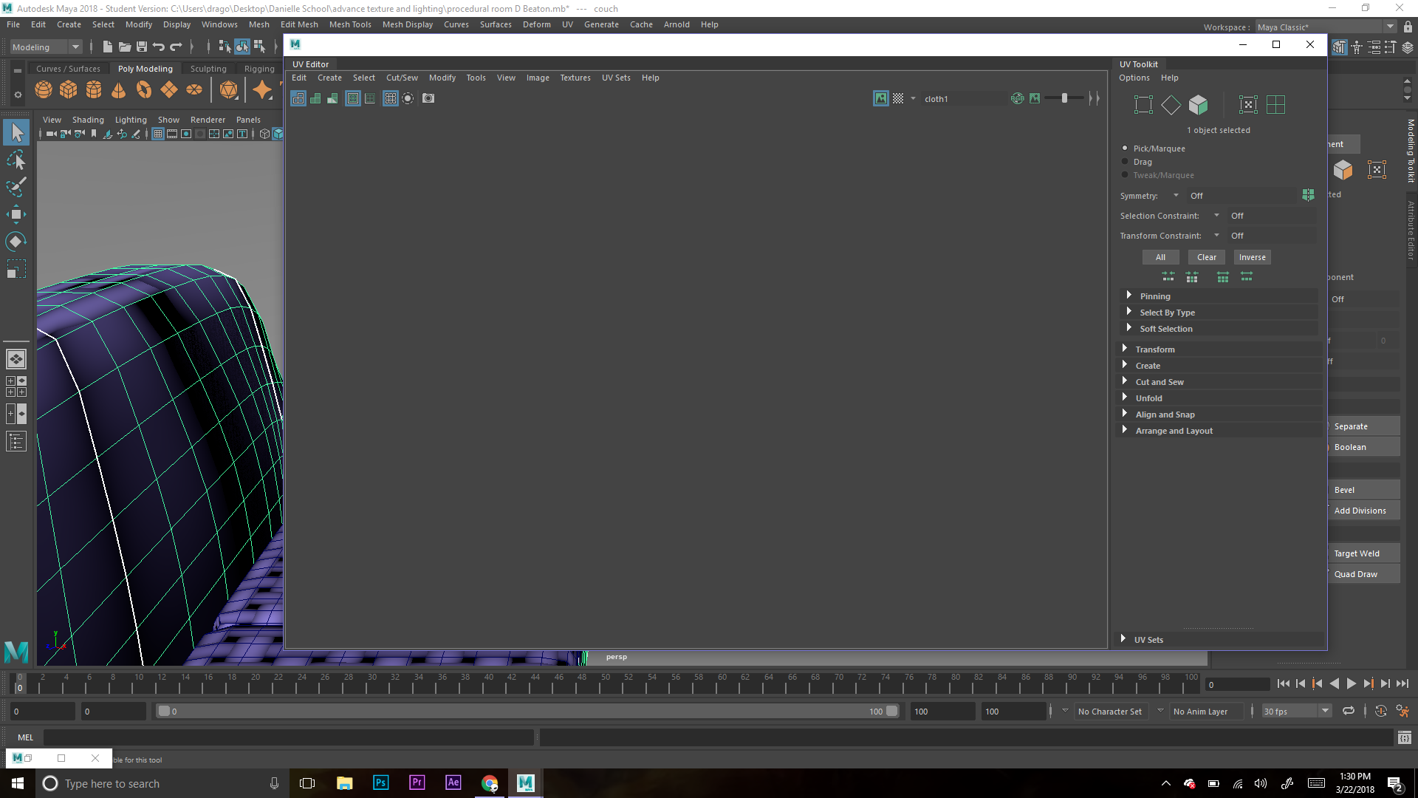Enable the Drag selection mode radio button

click(1126, 162)
